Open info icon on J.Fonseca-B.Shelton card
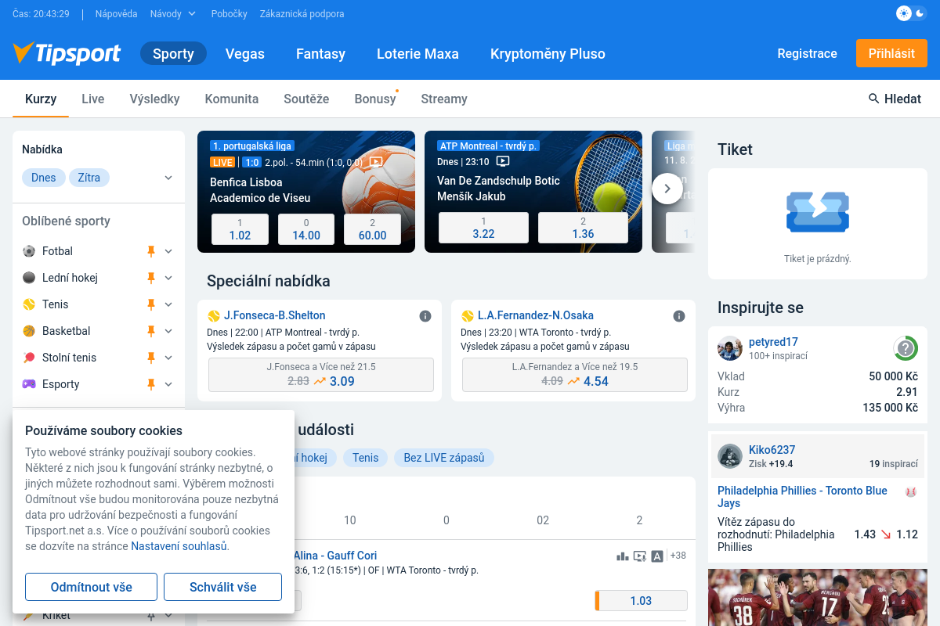The image size is (940, 626). tap(425, 316)
